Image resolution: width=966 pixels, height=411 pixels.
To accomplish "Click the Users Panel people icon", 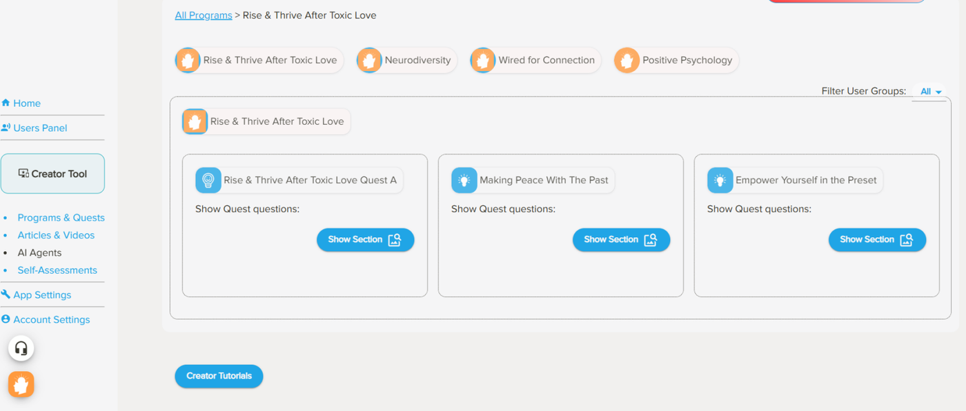I will click(6, 128).
